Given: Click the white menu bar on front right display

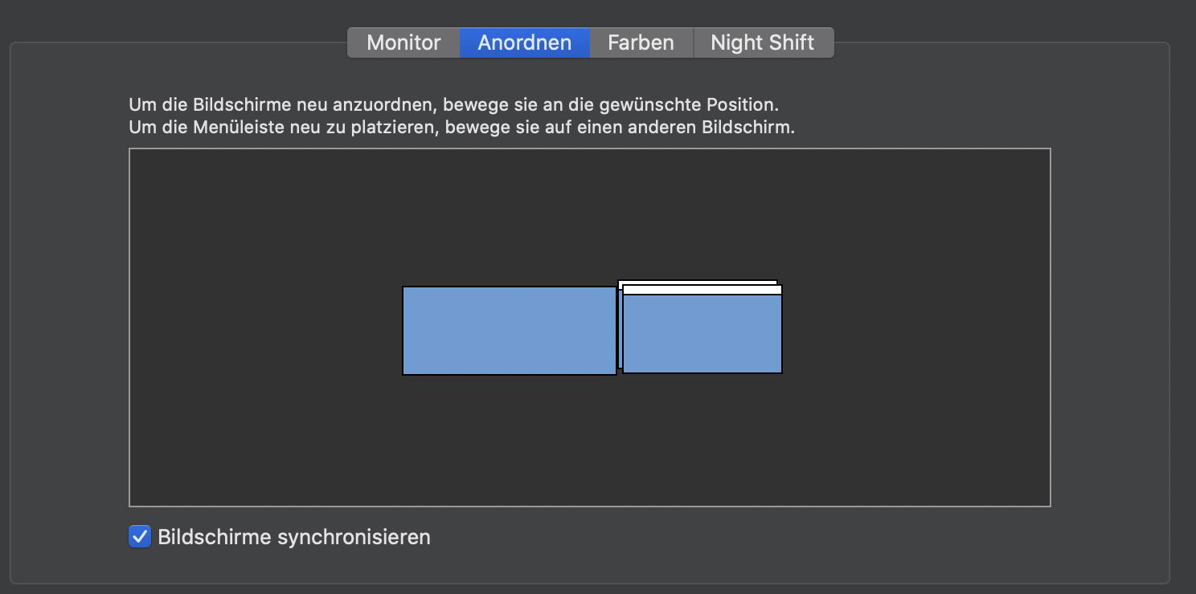Looking at the screenshot, I should pyautogui.click(x=702, y=290).
